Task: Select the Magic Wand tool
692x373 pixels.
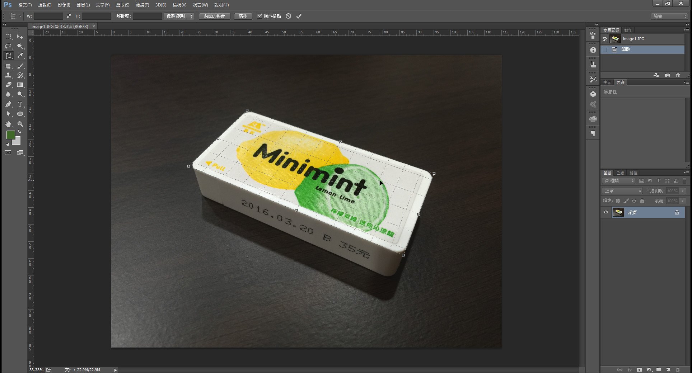Action: pos(20,46)
